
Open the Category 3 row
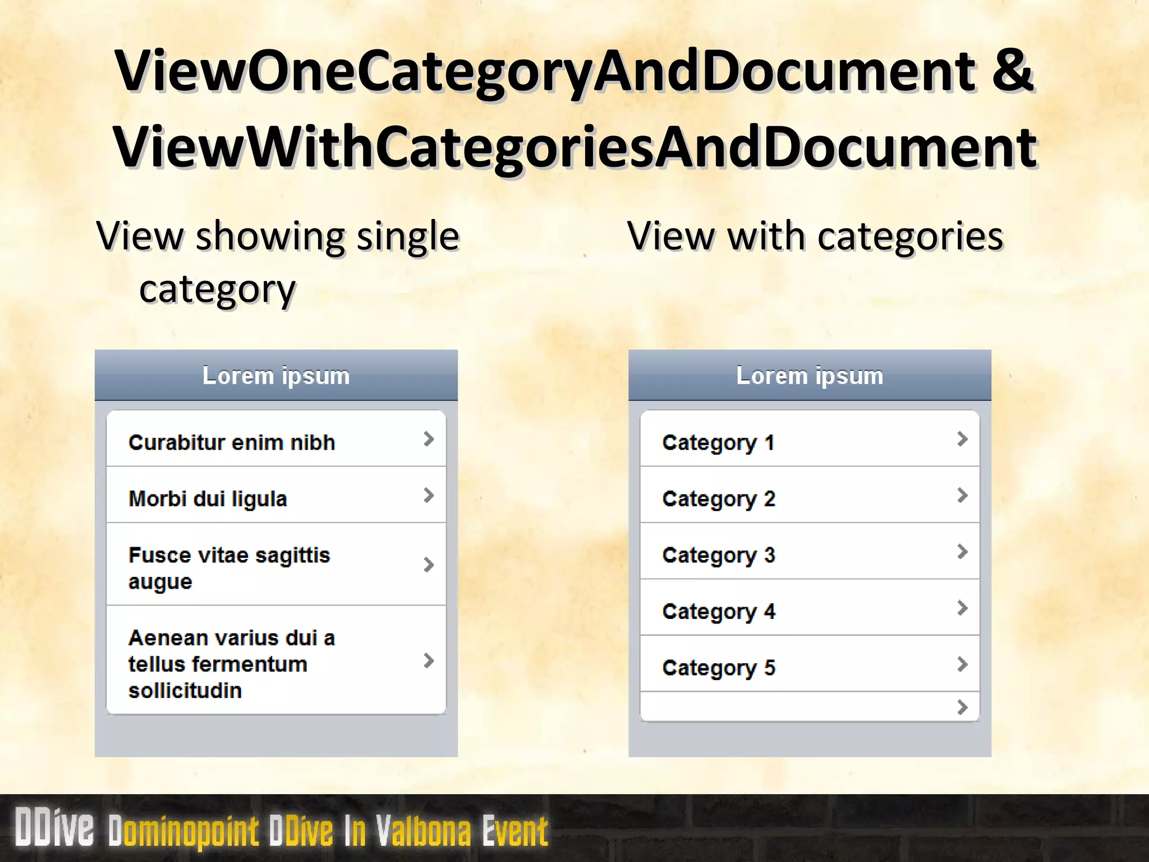pyautogui.click(x=810, y=551)
